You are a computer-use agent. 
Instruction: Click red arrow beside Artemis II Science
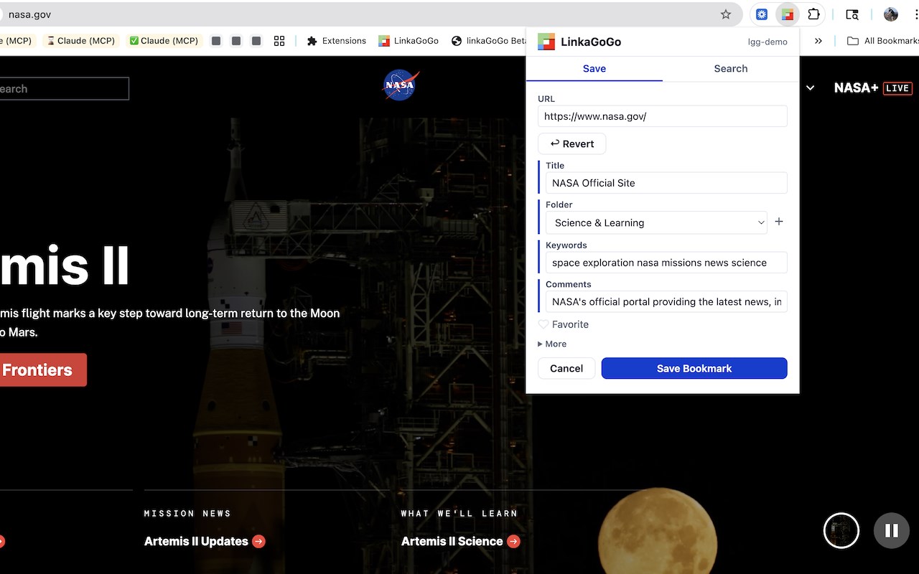[x=513, y=542]
